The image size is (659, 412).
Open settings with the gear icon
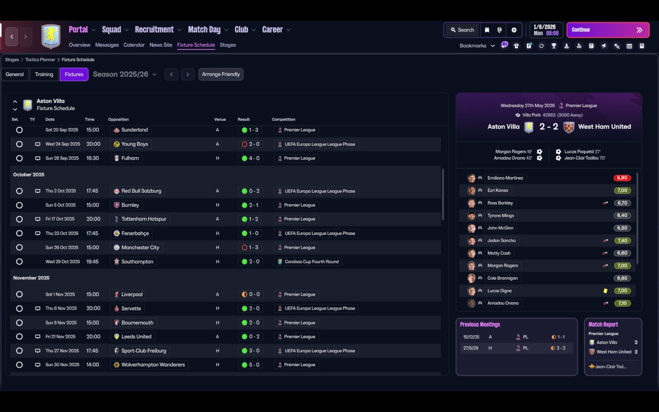pyautogui.click(x=514, y=30)
